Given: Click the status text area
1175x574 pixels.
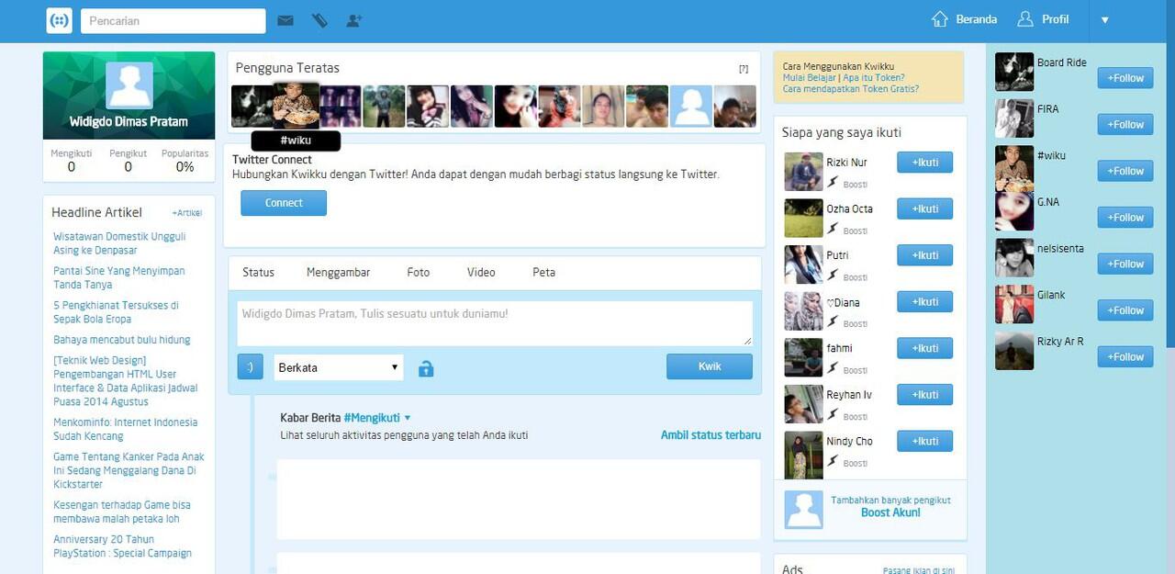Looking at the screenshot, I should click(x=495, y=323).
